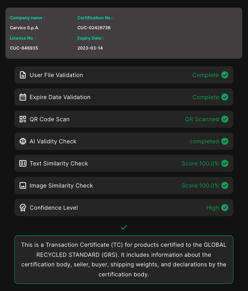The width and height of the screenshot is (248, 291).
Task: Click the company name Carvico S.p.A.
Action: click(x=25, y=28)
